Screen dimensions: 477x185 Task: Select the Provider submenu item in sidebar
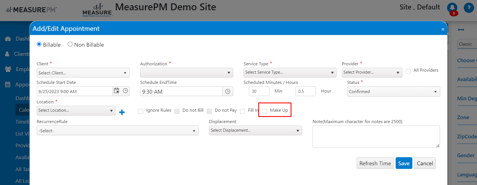[22, 146]
